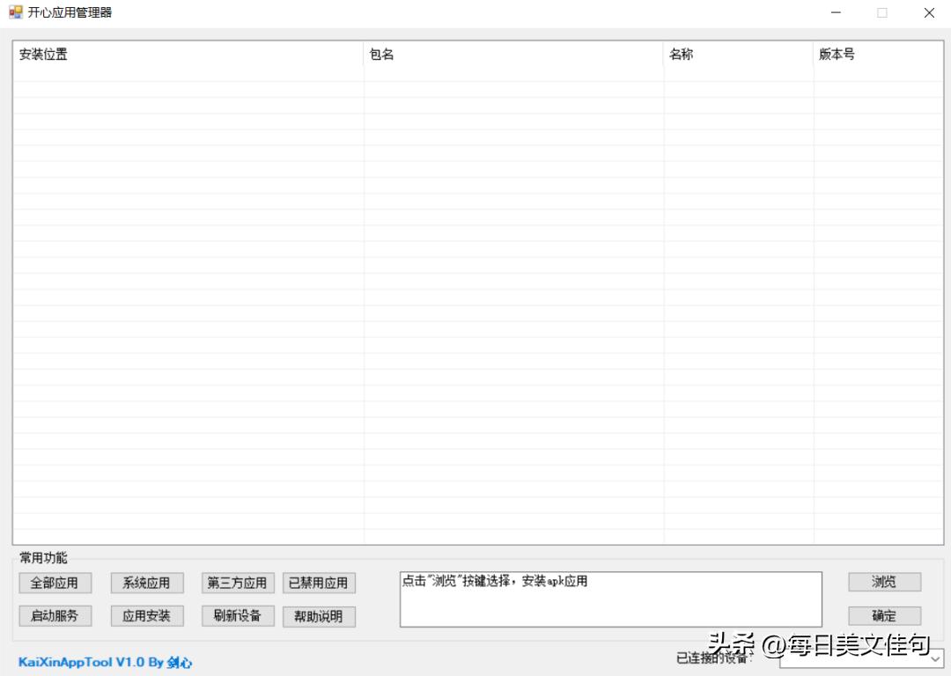This screenshot has width=951, height=676.
Task: Click the apk path text field
Action: (610, 599)
